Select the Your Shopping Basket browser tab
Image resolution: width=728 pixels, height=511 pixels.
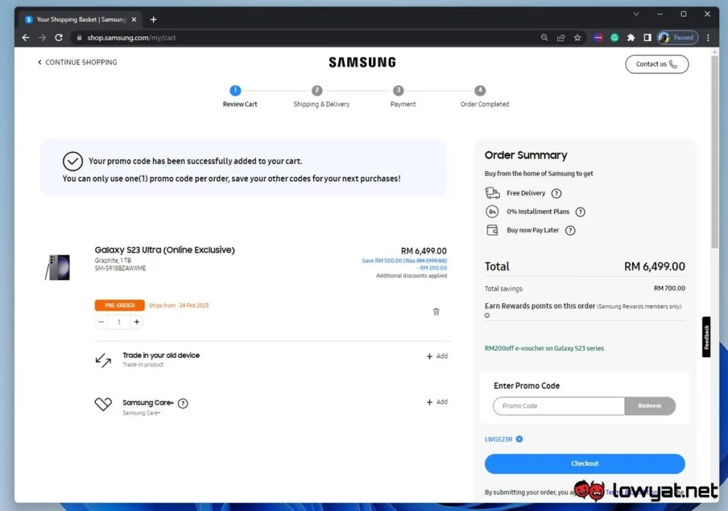click(81, 19)
